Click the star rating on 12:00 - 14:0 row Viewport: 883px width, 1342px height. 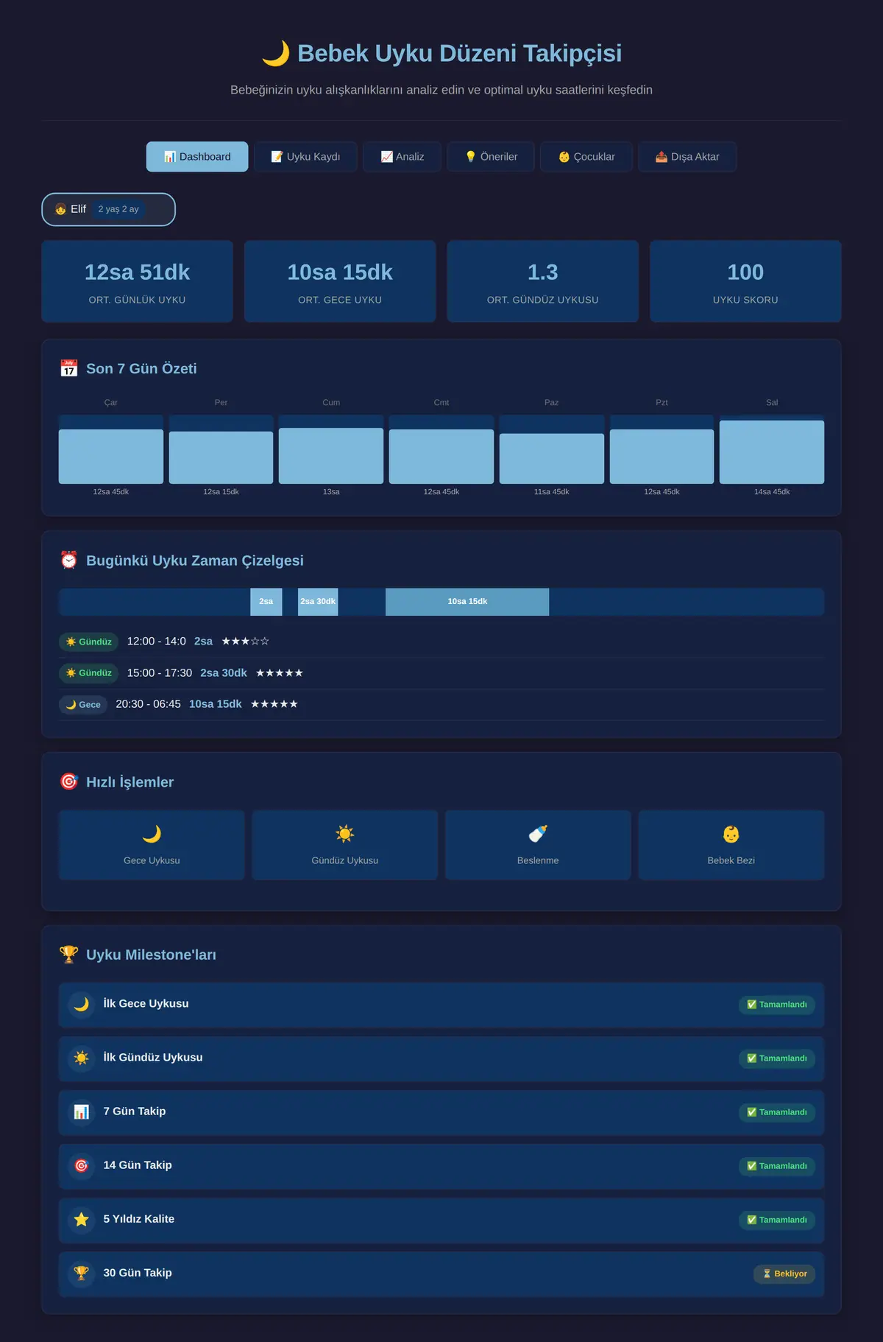[x=246, y=642]
